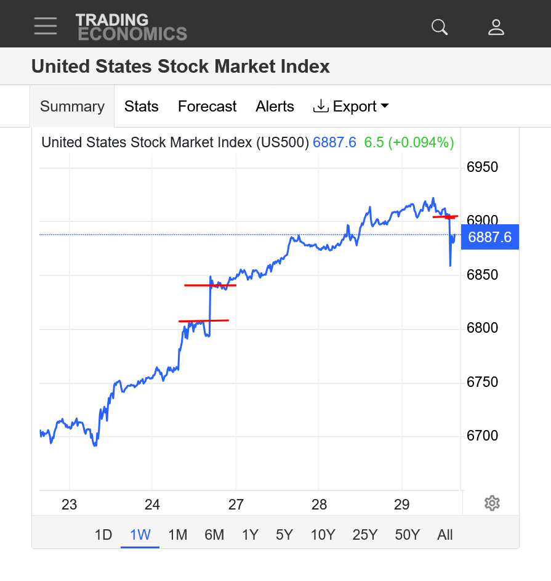Screen dimensions: 551x581
Task: Set chart range to 5Y
Action: pos(284,534)
